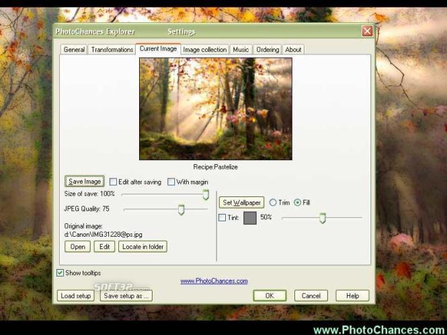Click the Set Wallpaper button
This screenshot has width=447, height=335.
pos(241,202)
